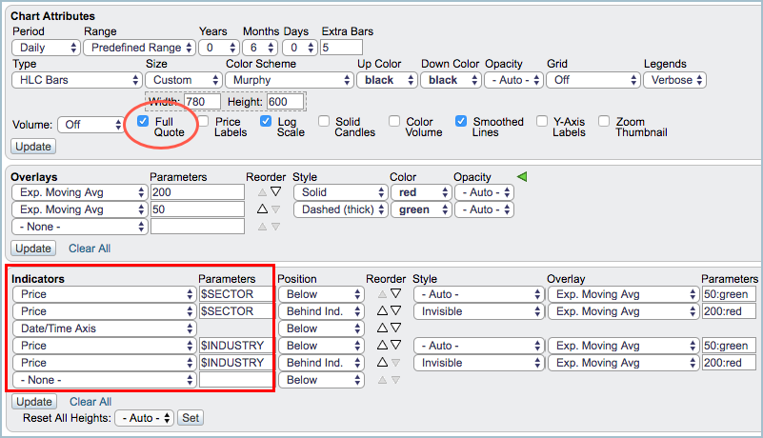
Task: Uncheck the Full Quote checkbox
Action: tap(142, 122)
